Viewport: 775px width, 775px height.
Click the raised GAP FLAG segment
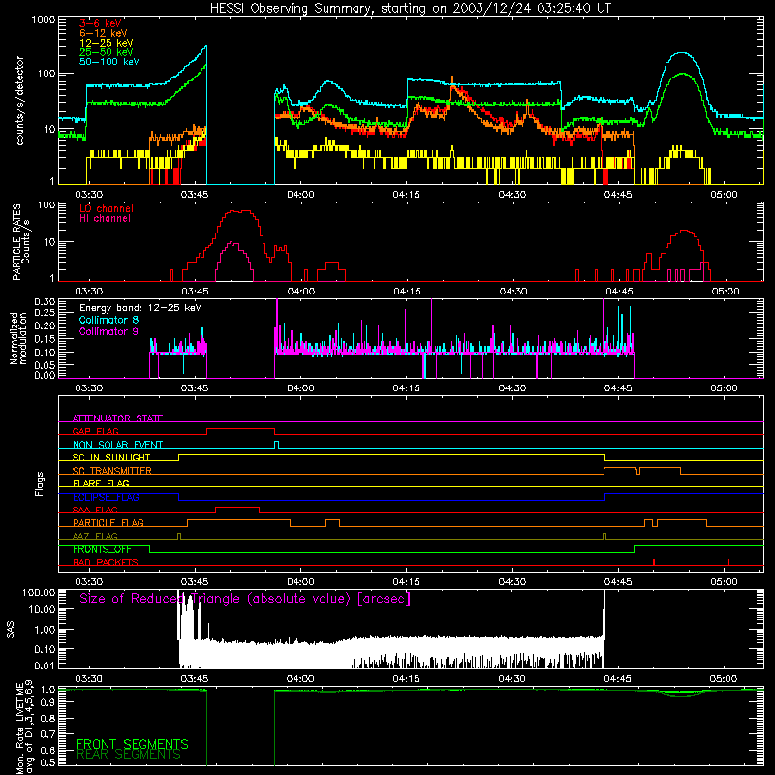[x=240, y=429]
